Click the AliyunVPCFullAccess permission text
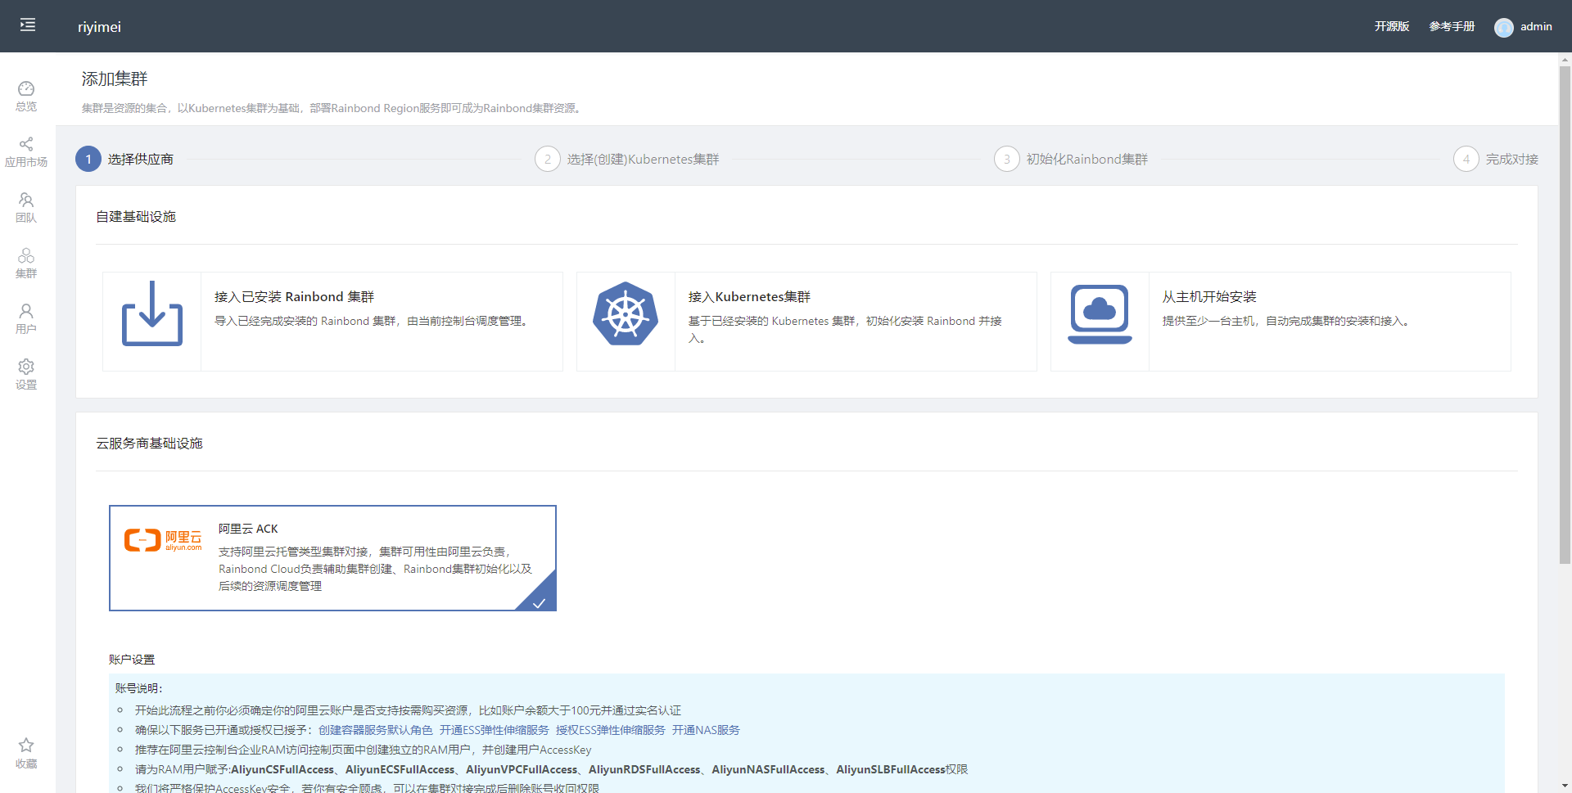 522,769
